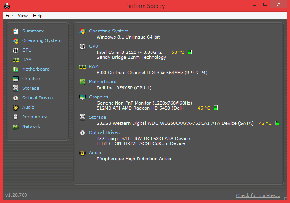Click the ELBY CLONEDRIVE SCSI CdRom Device line
Screen dimensions: 290x203
(x=141, y=143)
